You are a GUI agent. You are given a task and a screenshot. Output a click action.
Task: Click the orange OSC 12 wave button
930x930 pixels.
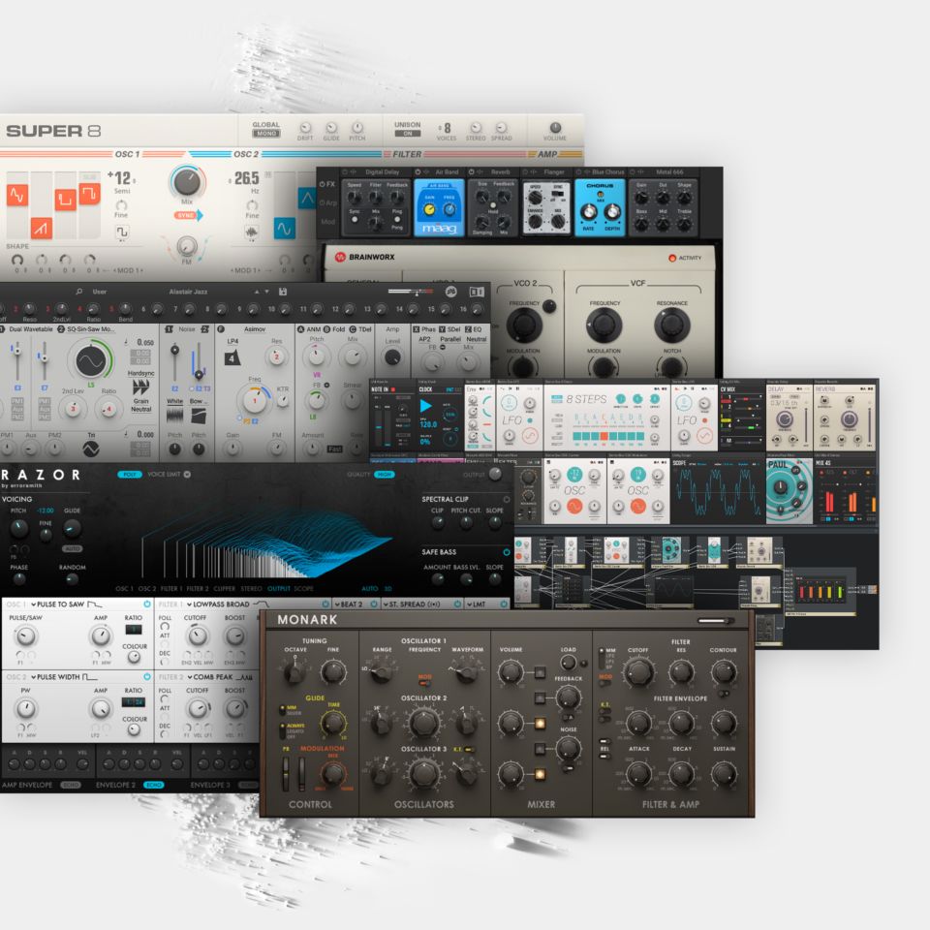tap(574, 506)
